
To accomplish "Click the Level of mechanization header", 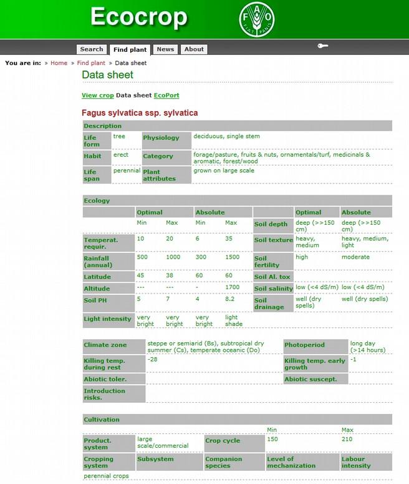I will [302, 462].
